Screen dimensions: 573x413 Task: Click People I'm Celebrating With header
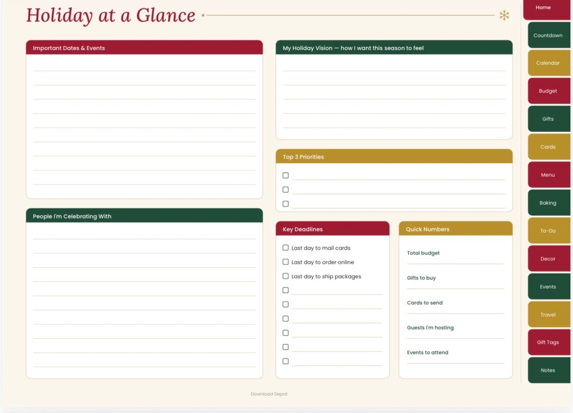coord(144,216)
